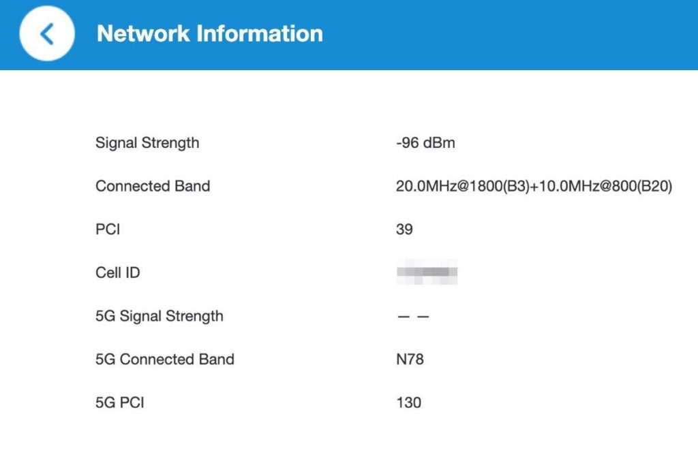Screen dimensions: 698x459
Task: Click the -96 dBm signal value
Action: click(x=425, y=143)
